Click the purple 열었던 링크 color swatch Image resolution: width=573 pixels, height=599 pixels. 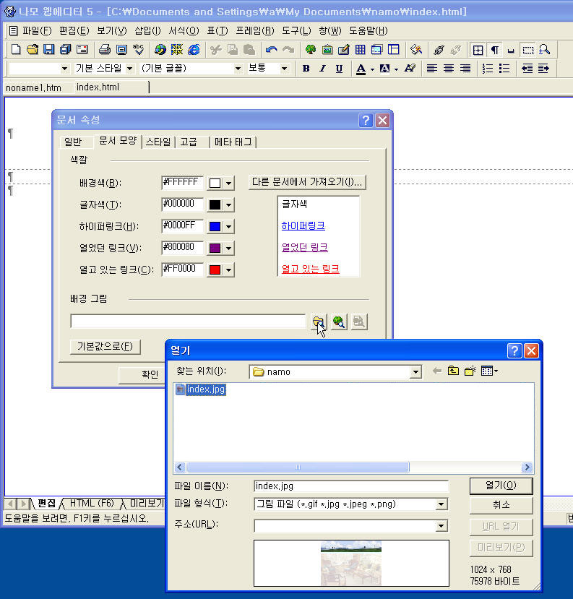[215, 249]
